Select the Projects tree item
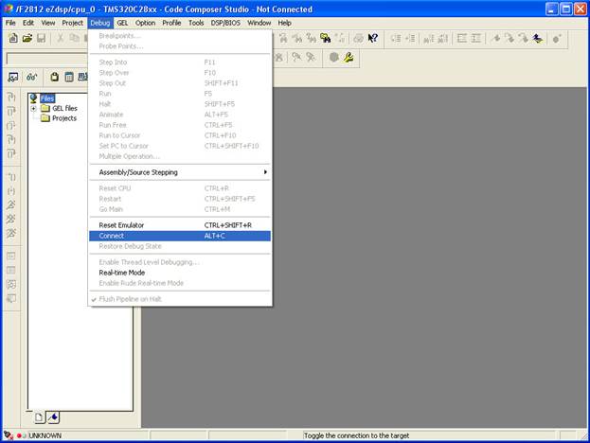 pos(64,118)
